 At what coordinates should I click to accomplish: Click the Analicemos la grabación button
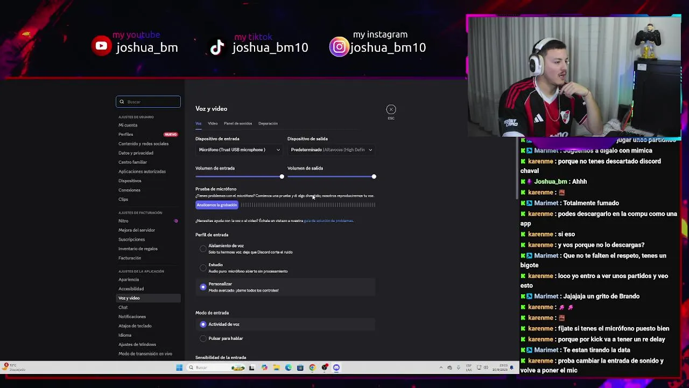[217, 205]
